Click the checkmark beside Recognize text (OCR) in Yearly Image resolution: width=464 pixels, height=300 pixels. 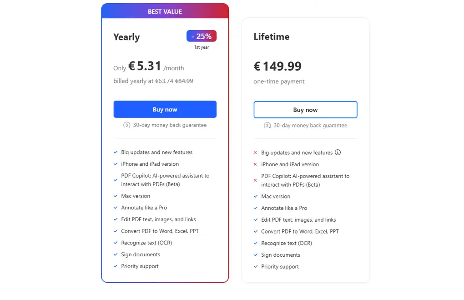[115, 243]
